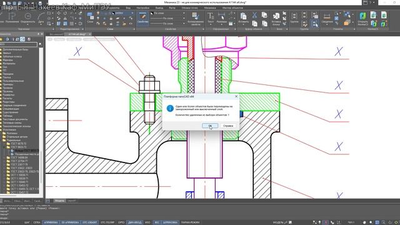Expand the Paste dropdown arrow

coord(243,24)
